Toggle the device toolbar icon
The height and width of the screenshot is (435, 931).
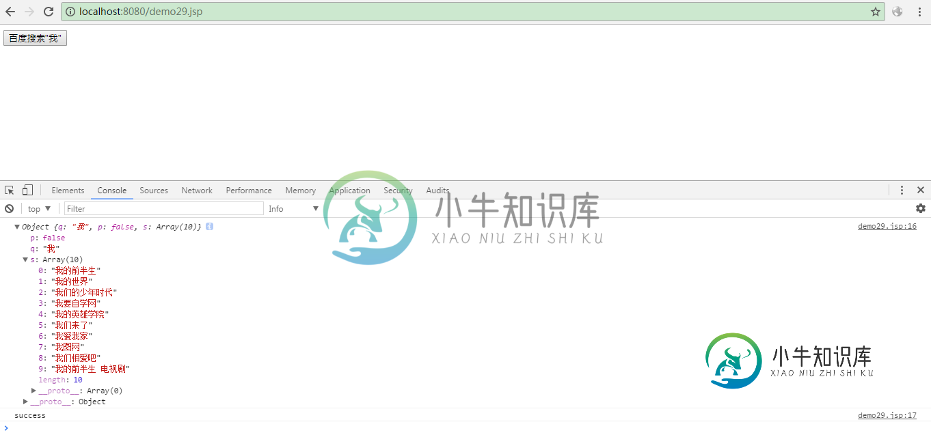pyautogui.click(x=27, y=191)
